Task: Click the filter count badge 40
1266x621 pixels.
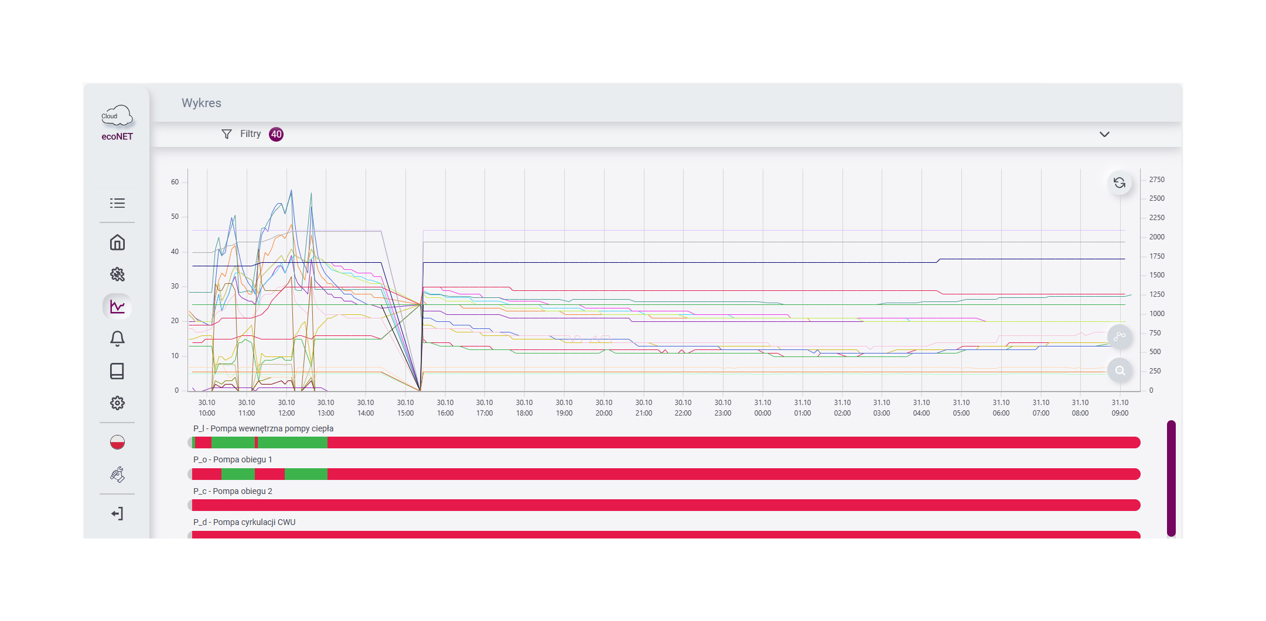Action: tap(276, 134)
